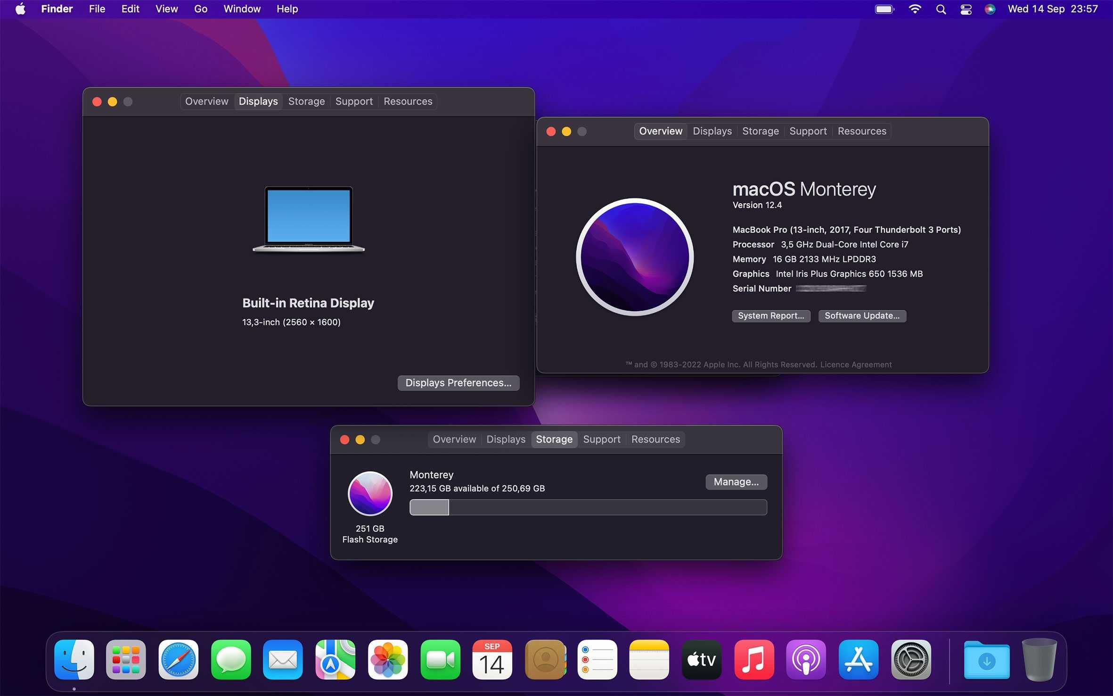This screenshot has width=1113, height=696.
Task: Open the Photos app in Dock
Action: click(387, 659)
